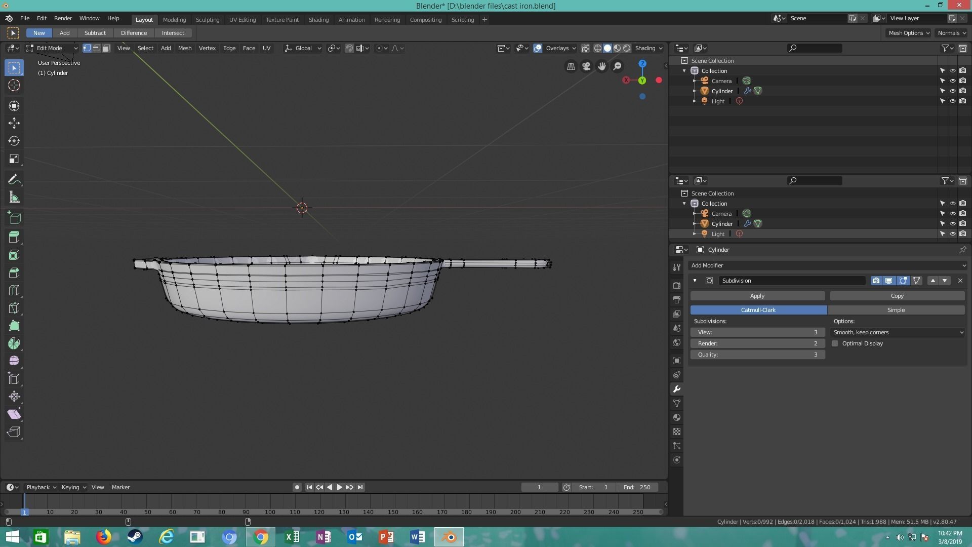Toggle modifier render visibility camera icon
Viewport: 972px width, 547px height.
point(876,281)
